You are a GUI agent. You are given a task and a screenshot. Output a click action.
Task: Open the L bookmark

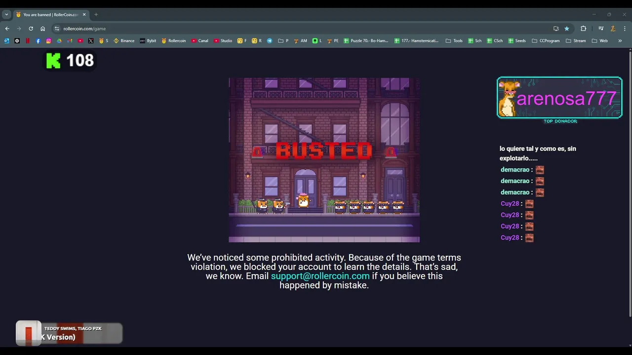pos(317,41)
